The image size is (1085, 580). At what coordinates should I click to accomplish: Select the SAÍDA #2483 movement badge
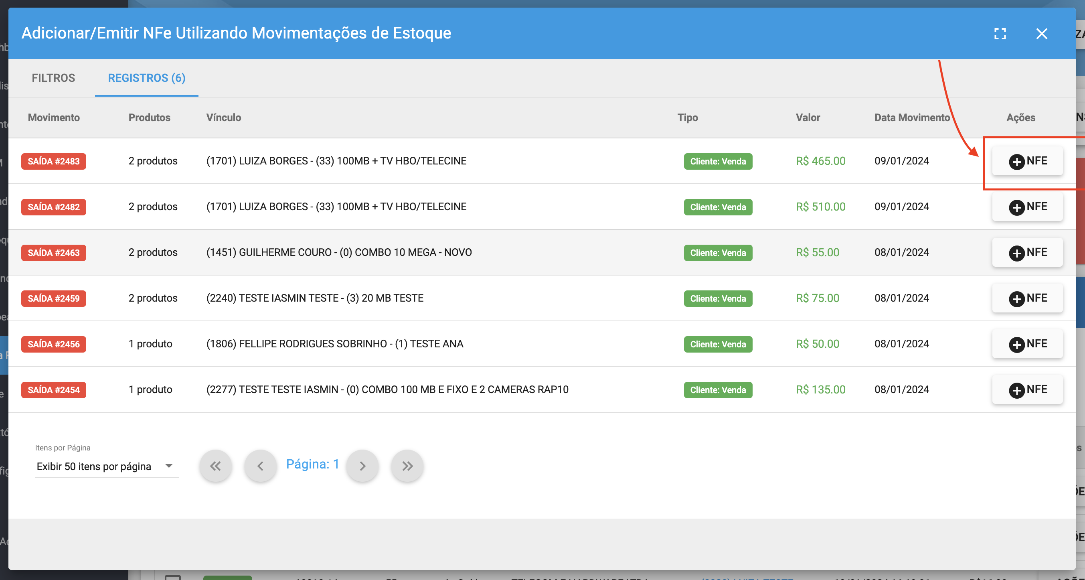coord(53,161)
